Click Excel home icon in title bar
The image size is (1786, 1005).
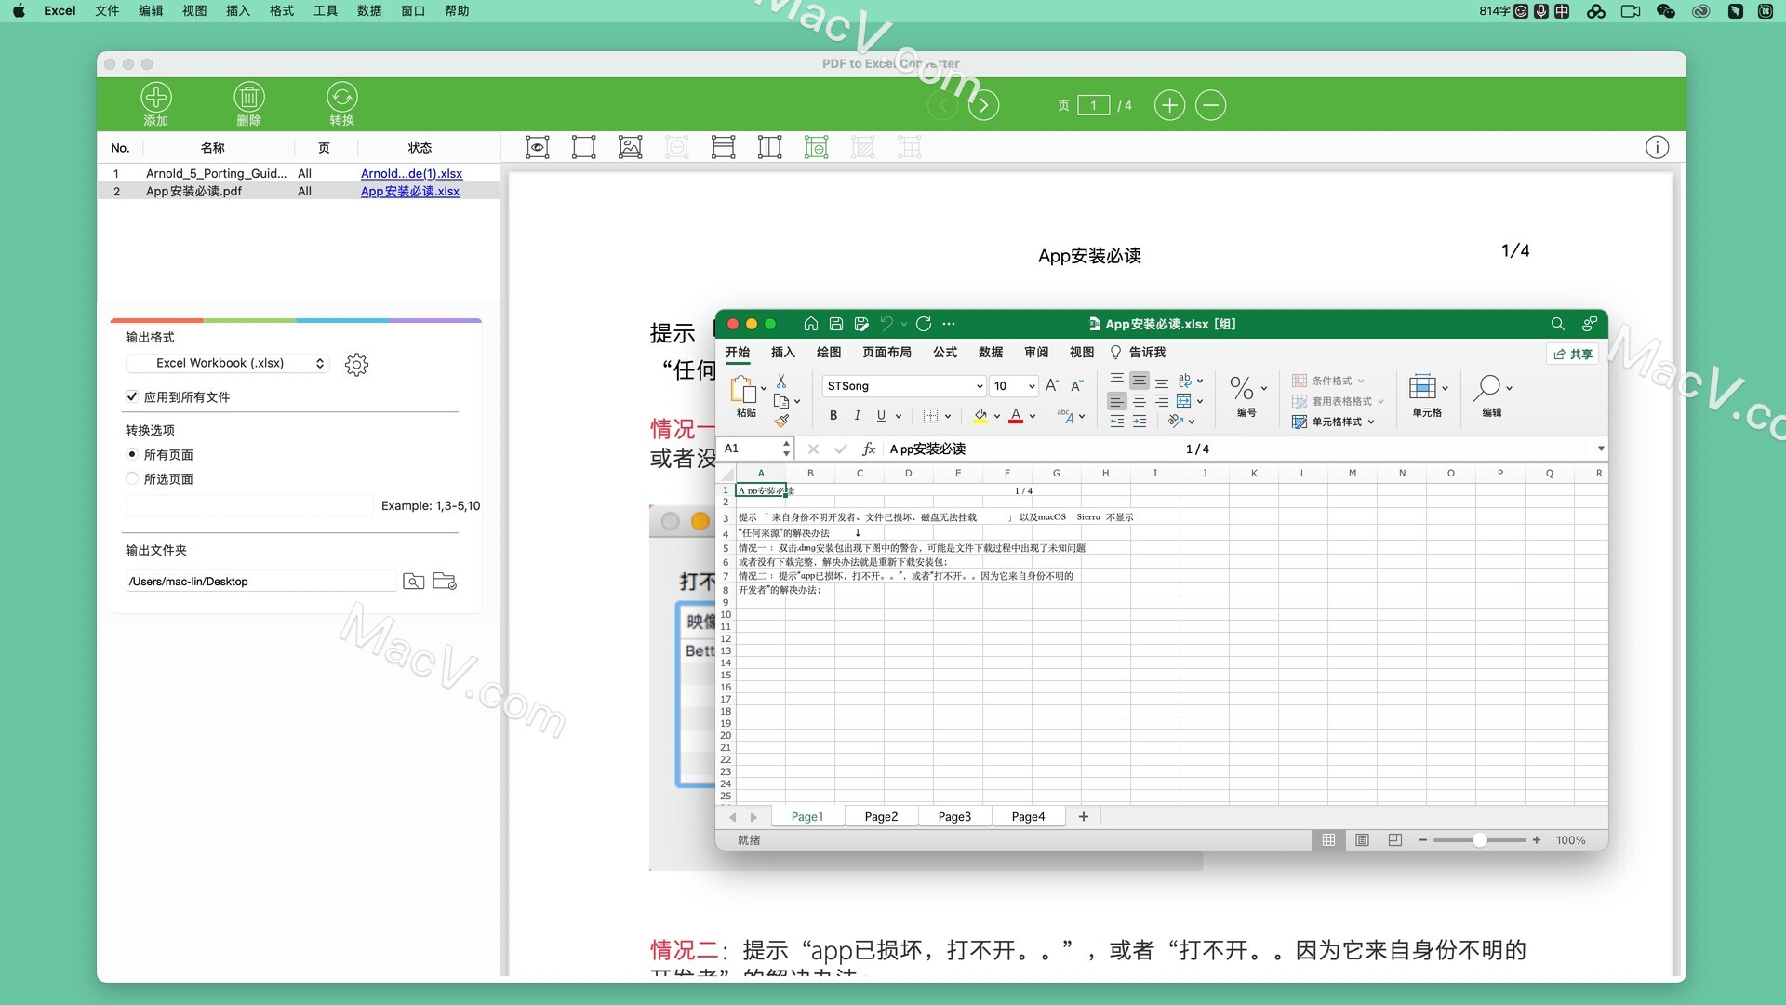810,324
